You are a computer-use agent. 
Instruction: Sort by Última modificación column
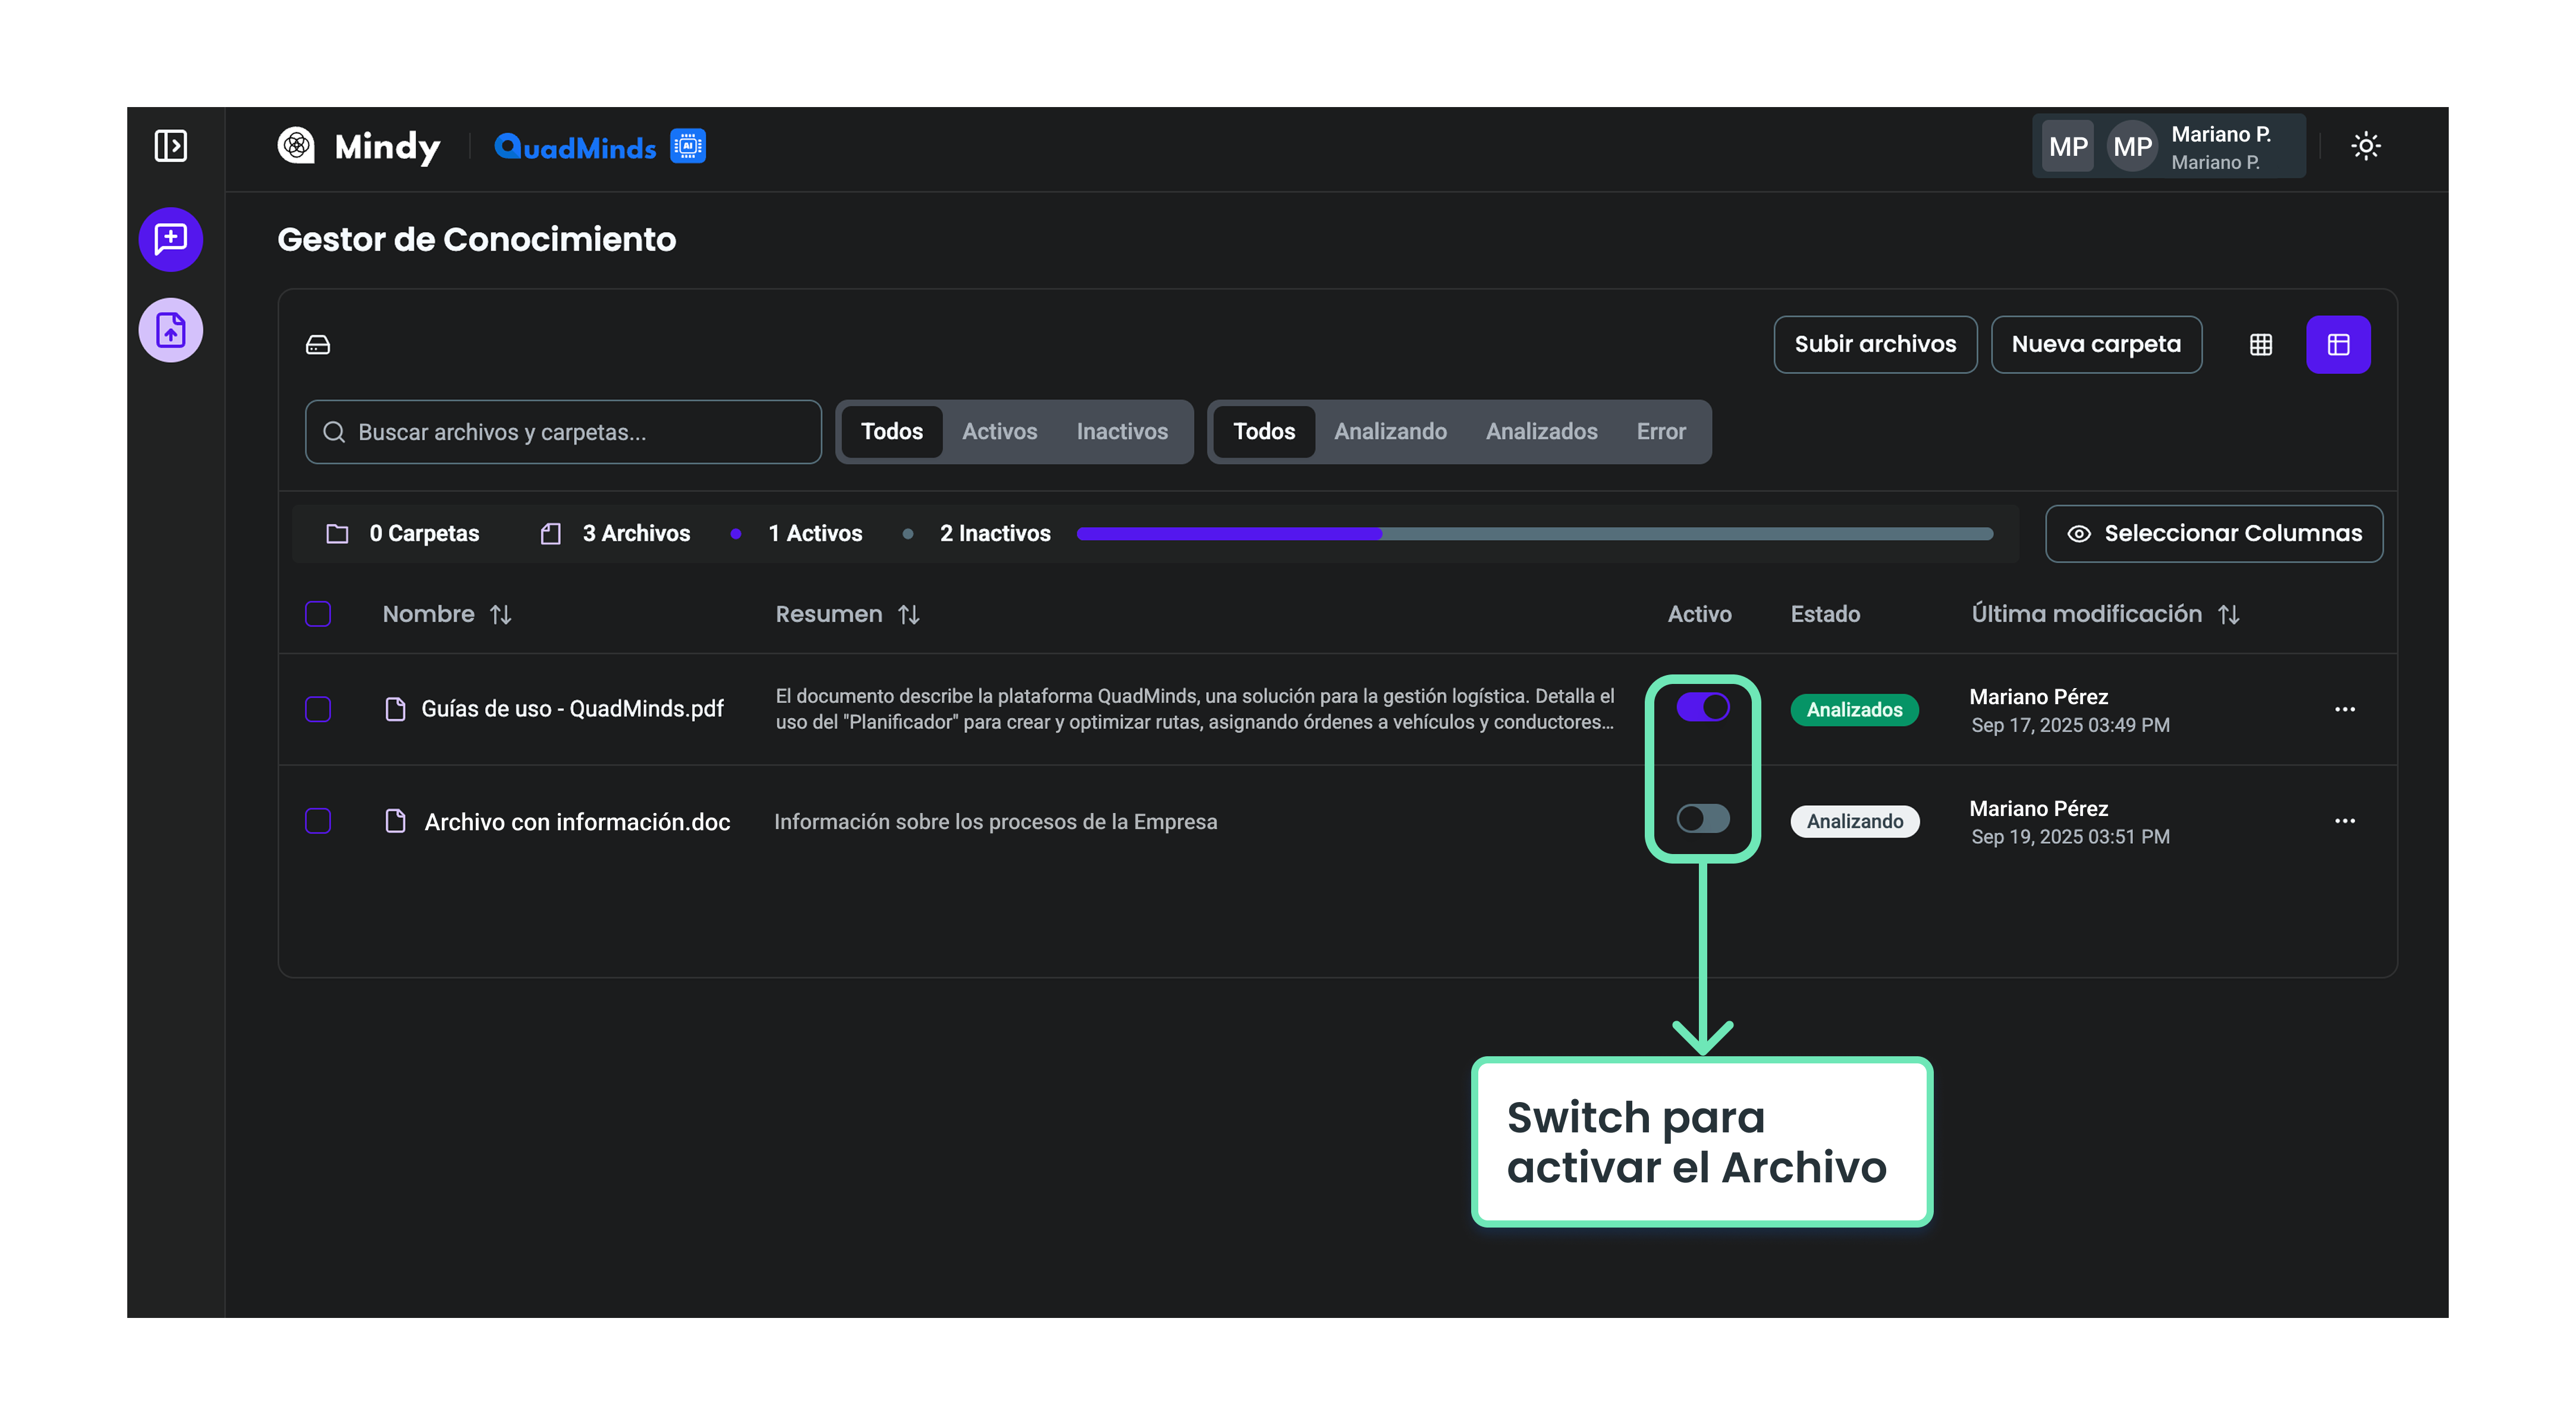click(2227, 615)
